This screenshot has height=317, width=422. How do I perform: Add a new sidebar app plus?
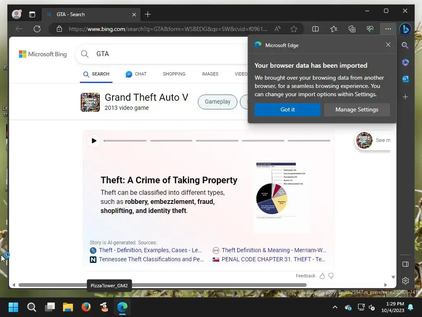pos(406,97)
